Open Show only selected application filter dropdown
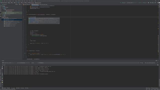 [x=151, y=63]
